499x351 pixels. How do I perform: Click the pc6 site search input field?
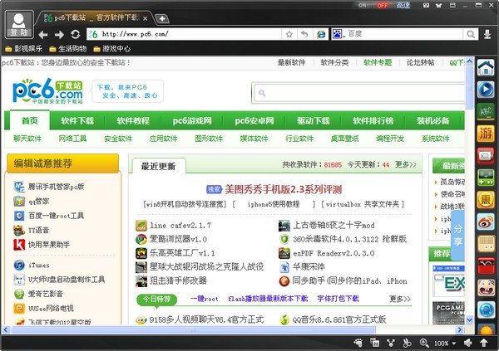click(x=349, y=95)
